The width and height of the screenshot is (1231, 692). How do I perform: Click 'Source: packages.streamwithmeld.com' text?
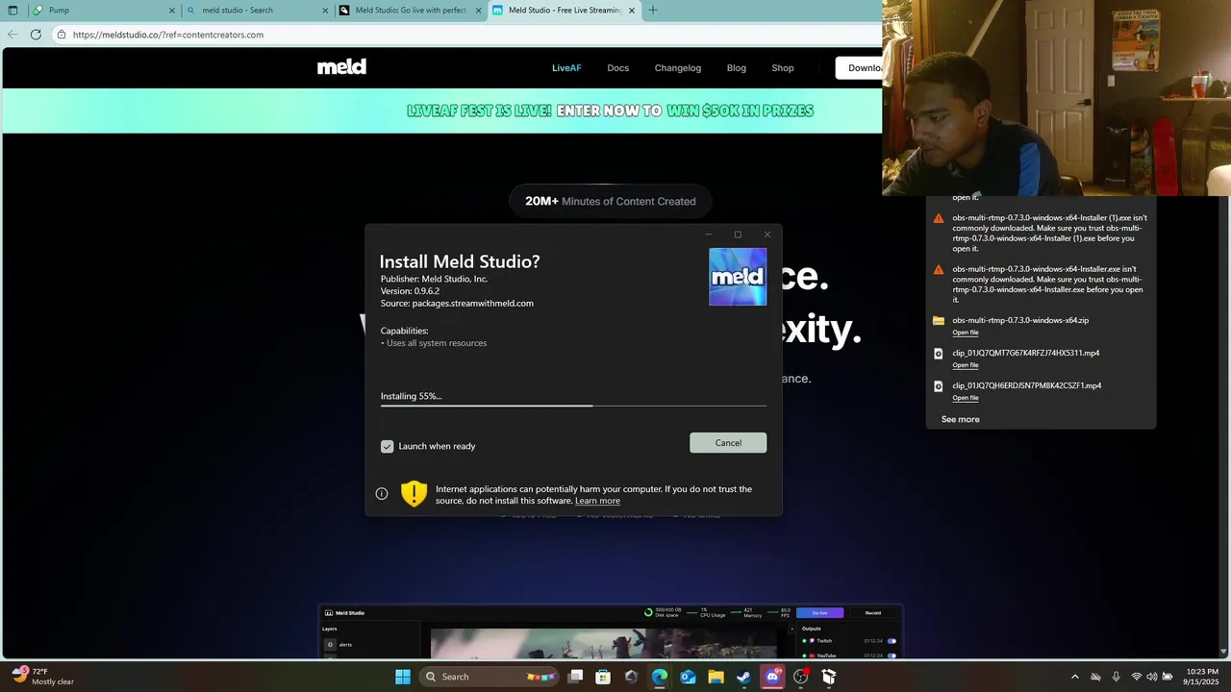point(457,304)
